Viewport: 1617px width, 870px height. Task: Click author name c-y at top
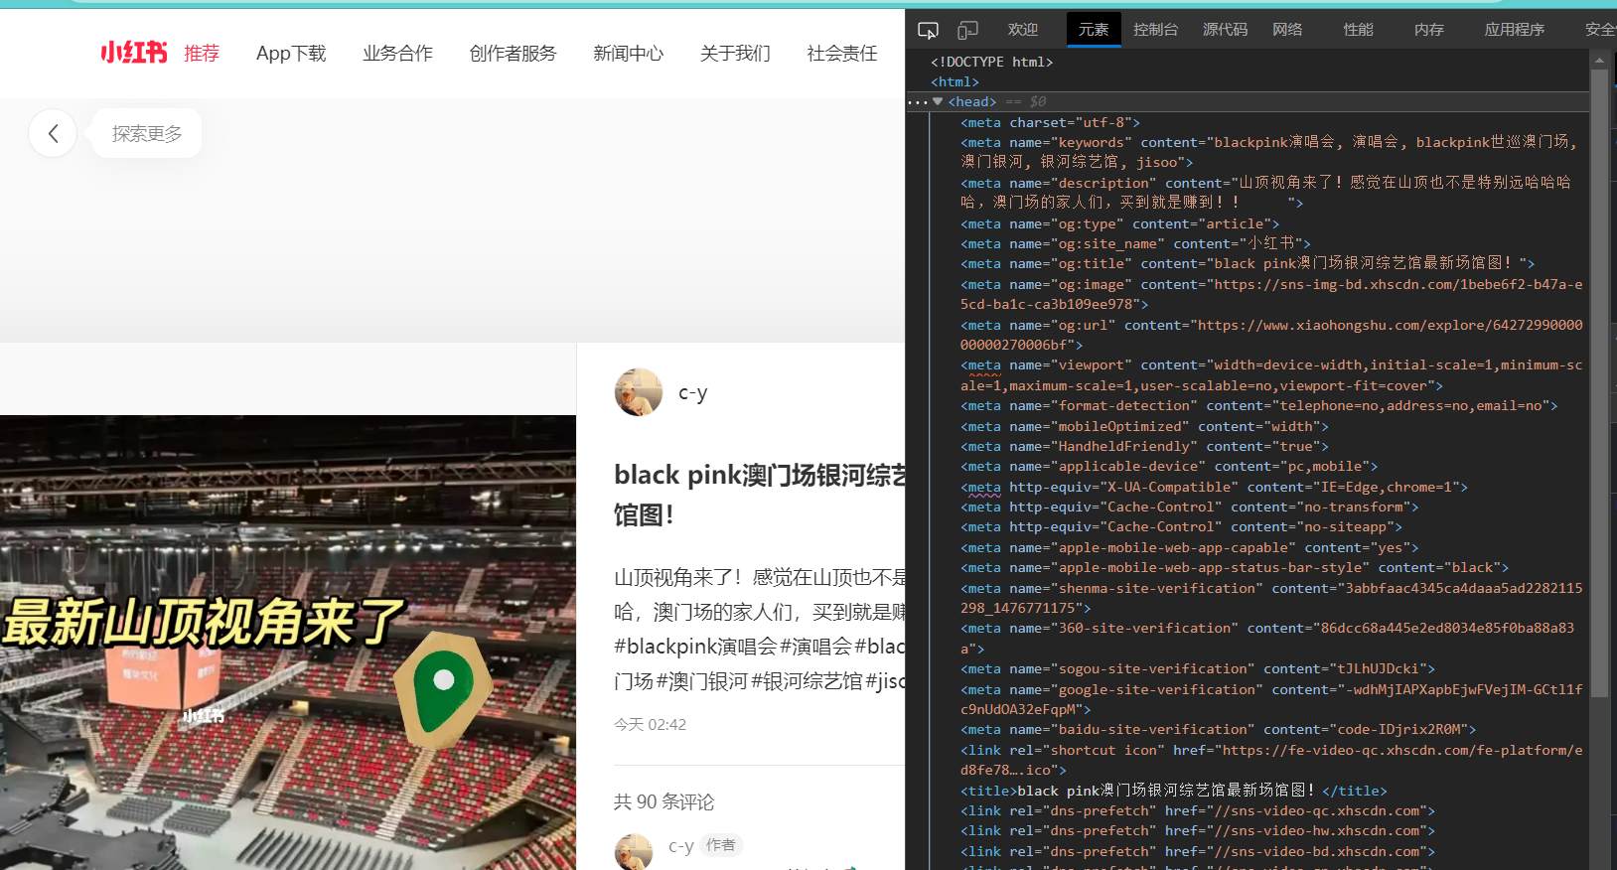click(x=693, y=392)
